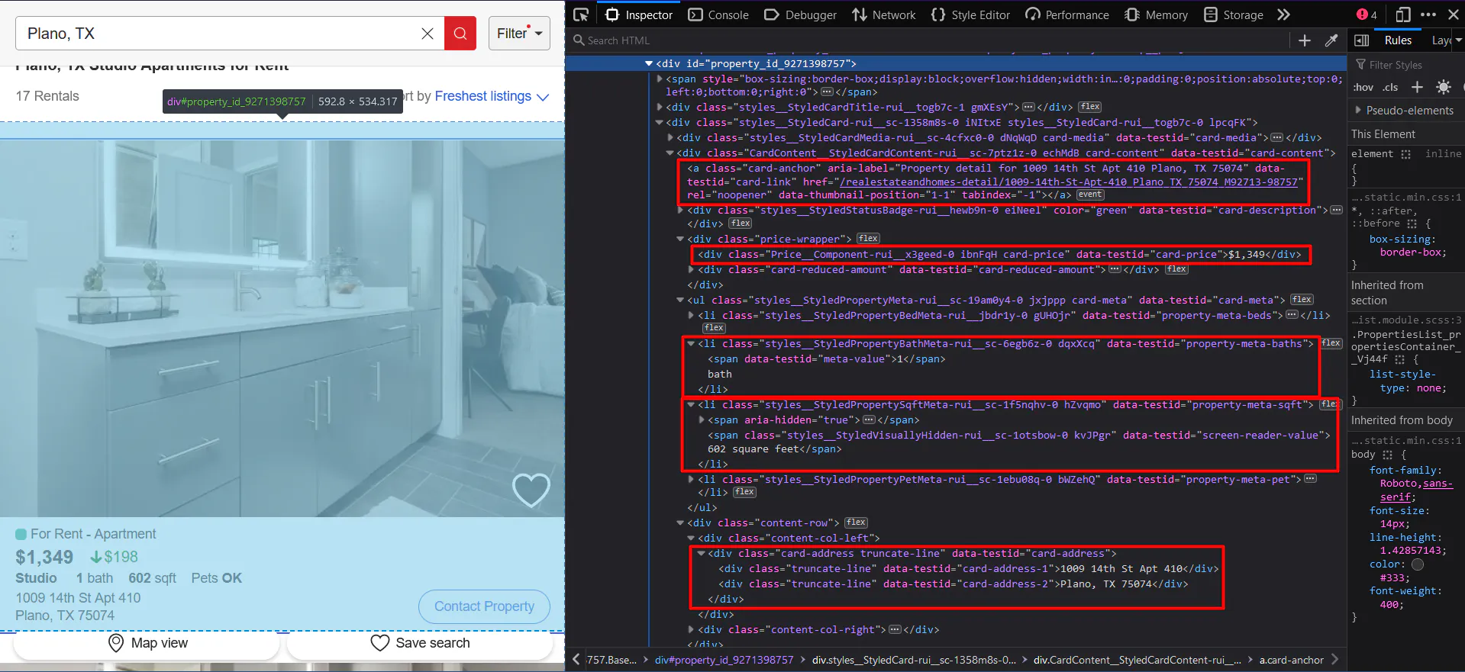The height and width of the screenshot is (672, 1465).
Task: Click the color swatch for #333
Action: [x=1418, y=564]
